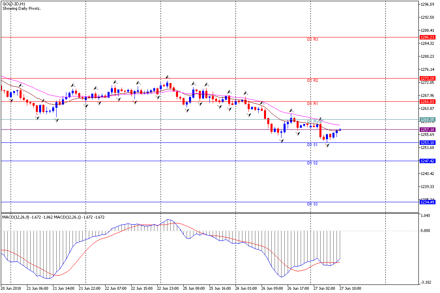Click the pivot price tag 1260.35
Viewport: 440px width, 293px height.
pos(427,119)
